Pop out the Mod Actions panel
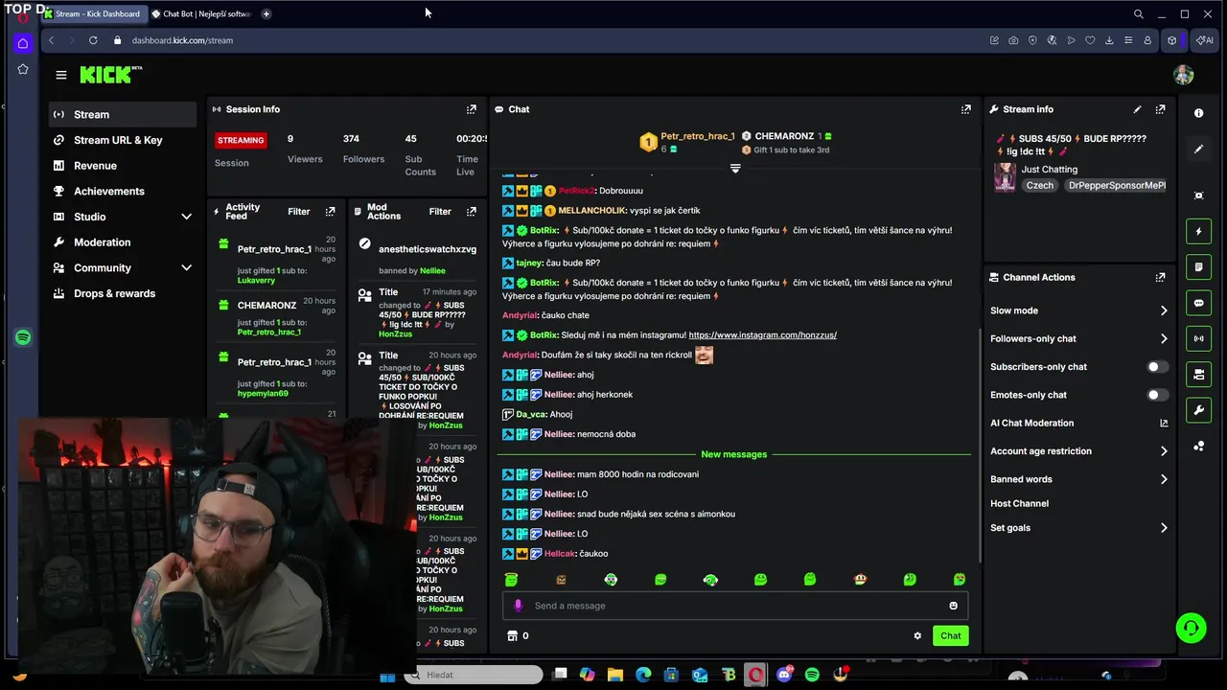This screenshot has width=1227, height=690. [471, 212]
